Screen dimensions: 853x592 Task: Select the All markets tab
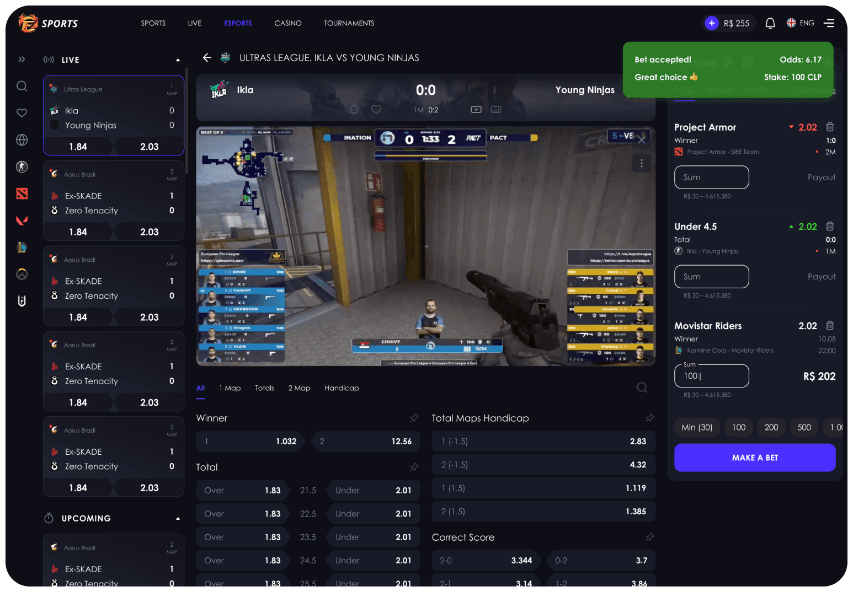coord(200,388)
